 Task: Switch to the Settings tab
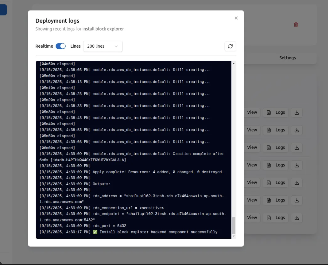click(x=287, y=58)
